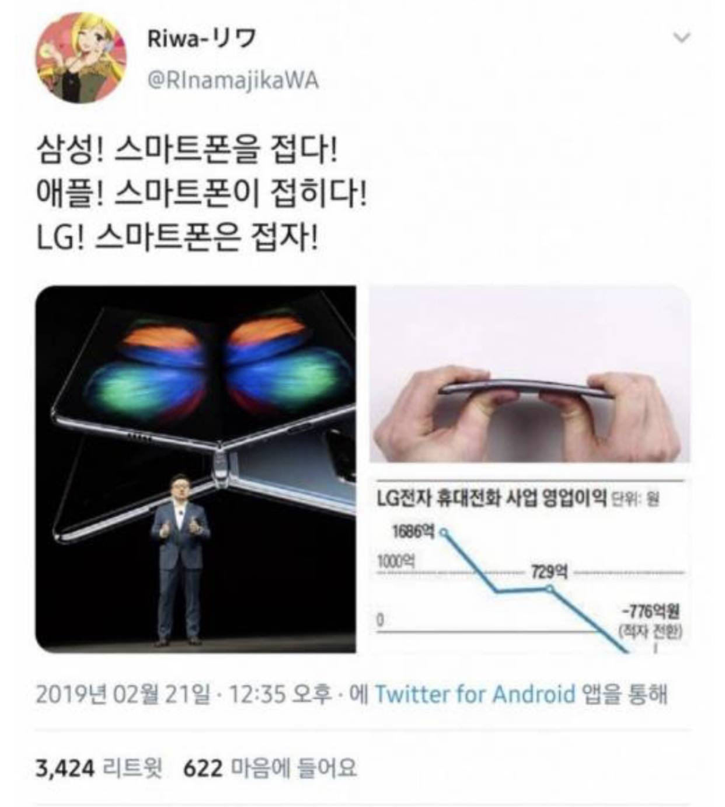This screenshot has height=807, width=725.
Task: Select the tweet line LG! 스마트폰은 접자!
Action: pos(177,238)
